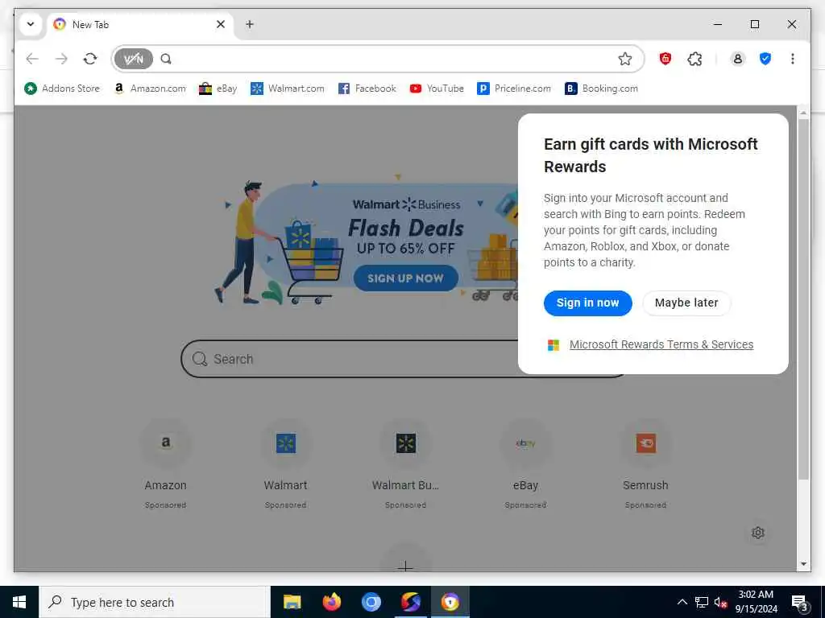Click Sign in now button

587,303
